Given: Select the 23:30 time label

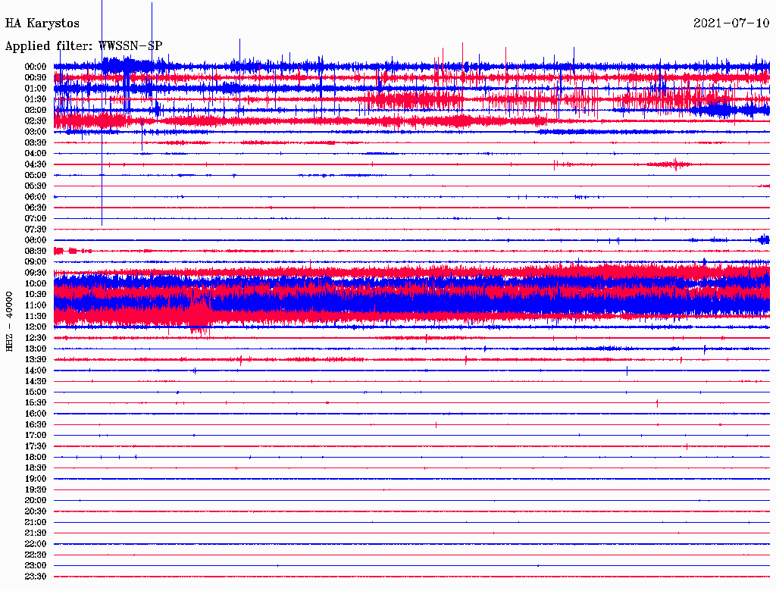Looking at the screenshot, I should (36, 577).
